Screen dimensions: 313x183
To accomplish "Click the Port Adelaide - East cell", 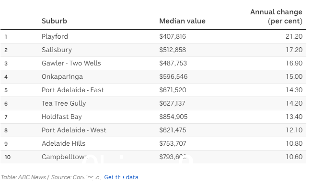I will click(x=73, y=90).
